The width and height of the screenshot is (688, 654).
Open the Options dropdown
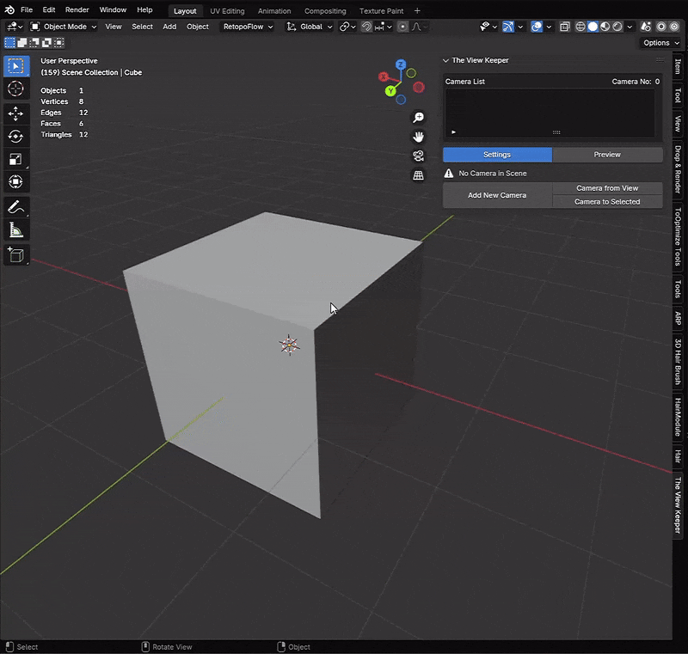tap(660, 42)
